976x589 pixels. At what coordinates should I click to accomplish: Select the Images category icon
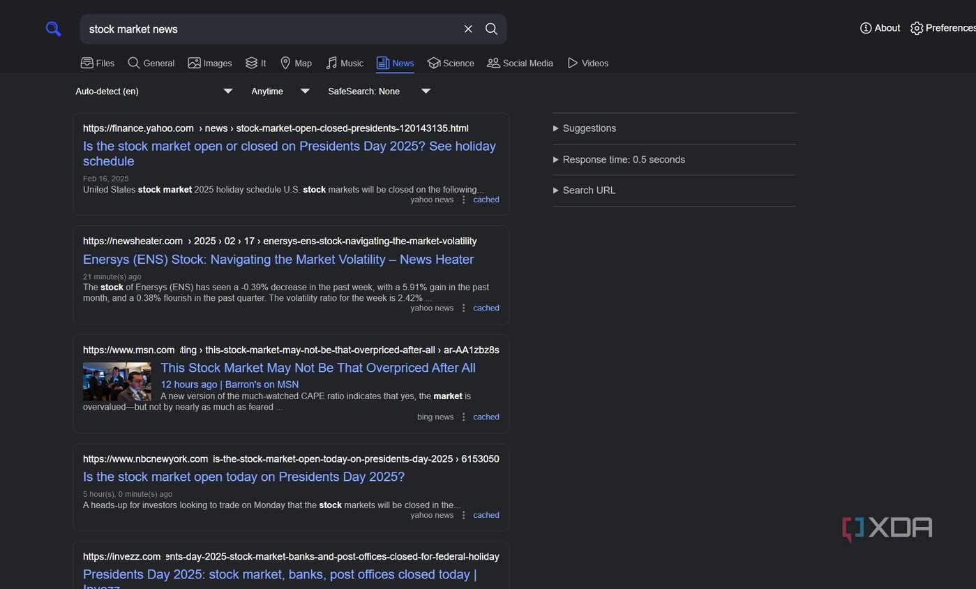pos(194,63)
